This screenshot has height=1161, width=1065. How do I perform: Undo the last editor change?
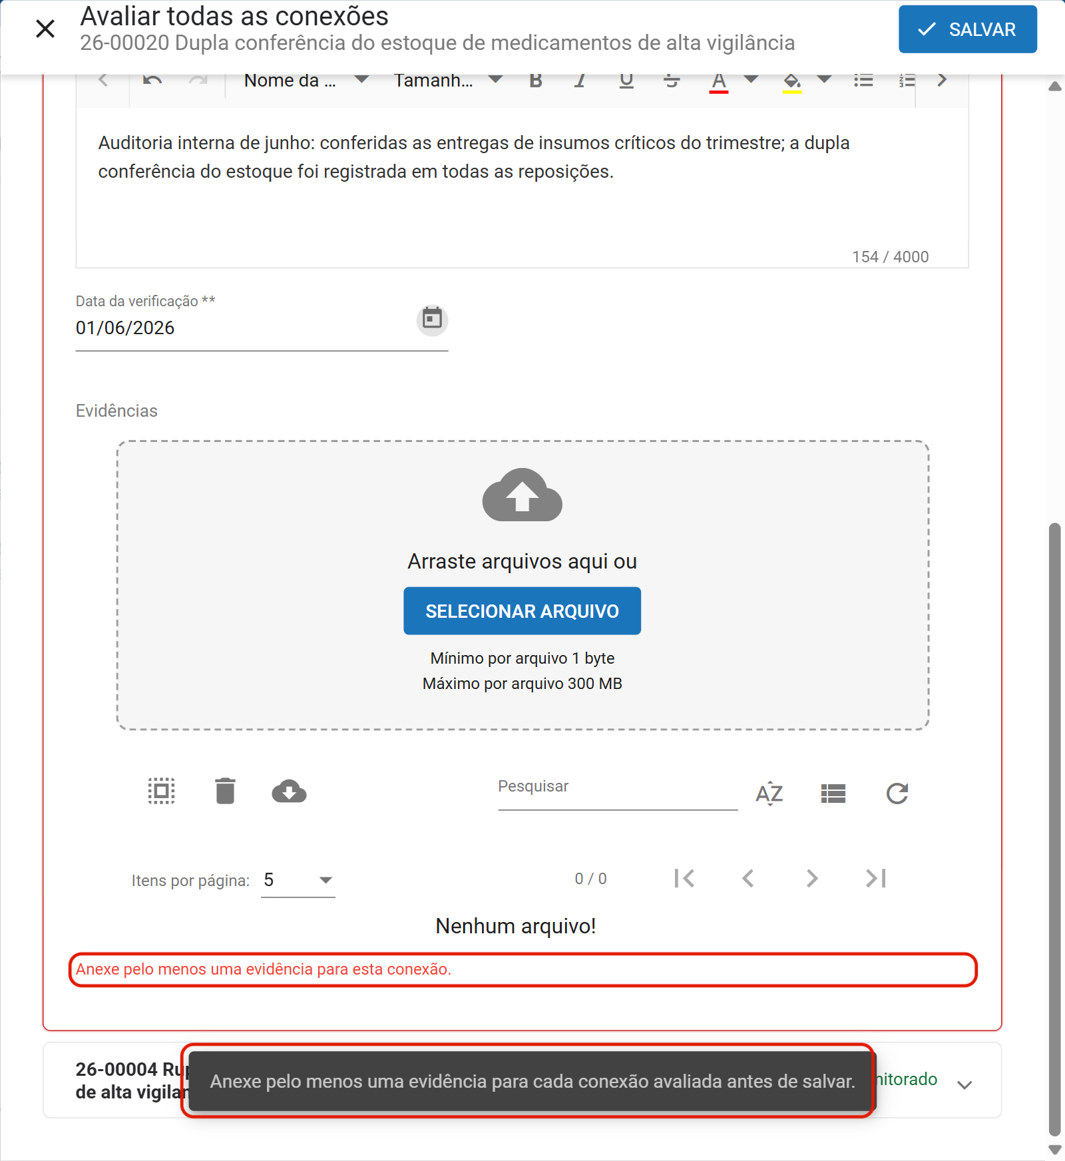coord(152,81)
